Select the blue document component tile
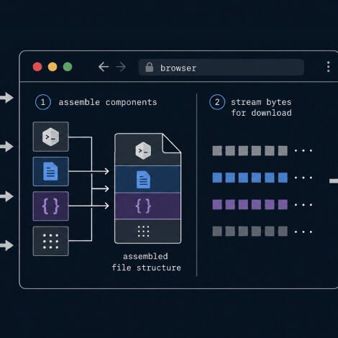Image resolution: width=338 pixels, height=338 pixels. [x=51, y=171]
